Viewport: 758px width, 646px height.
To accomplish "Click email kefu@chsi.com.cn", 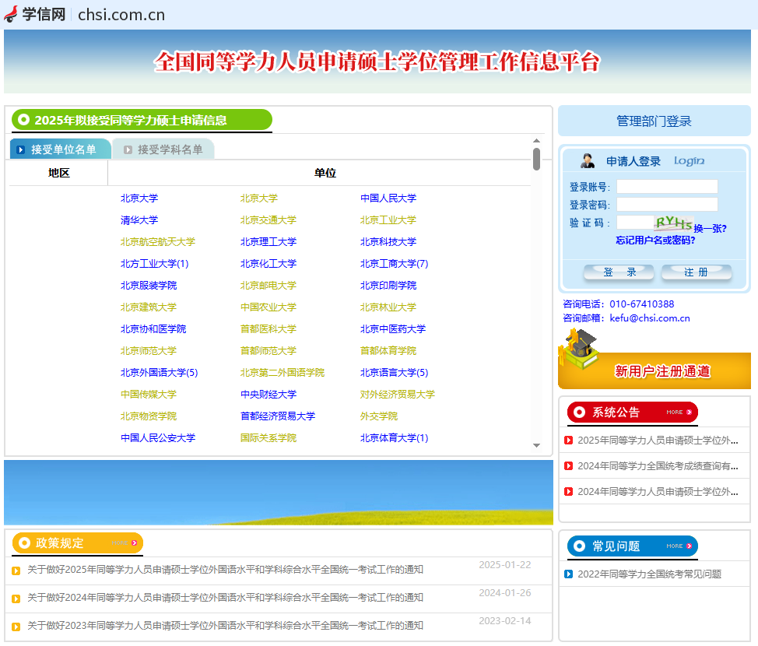I will tap(650, 318).
